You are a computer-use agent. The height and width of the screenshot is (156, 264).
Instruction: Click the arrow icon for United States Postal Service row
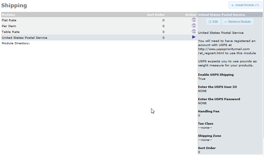(194, 37)
